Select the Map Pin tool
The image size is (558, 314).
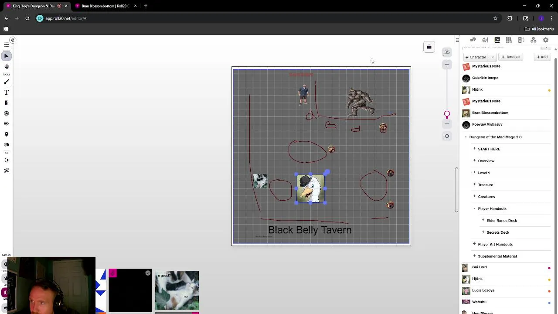(x=6, y=134)
